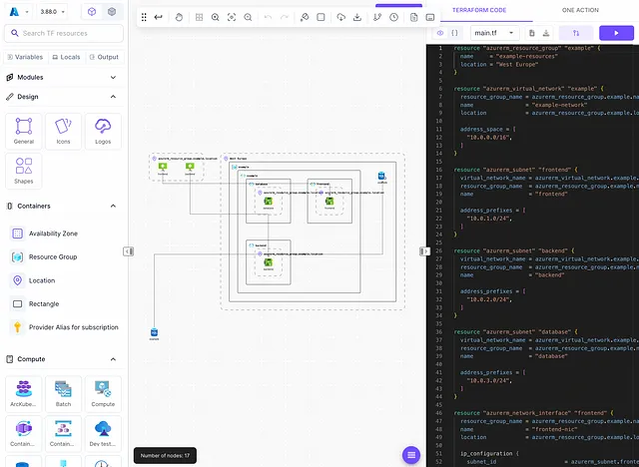This screenshot has width=639, height=467.
Task: Collapse the left sidebar panel handle
Action: [x=129, y=251]
